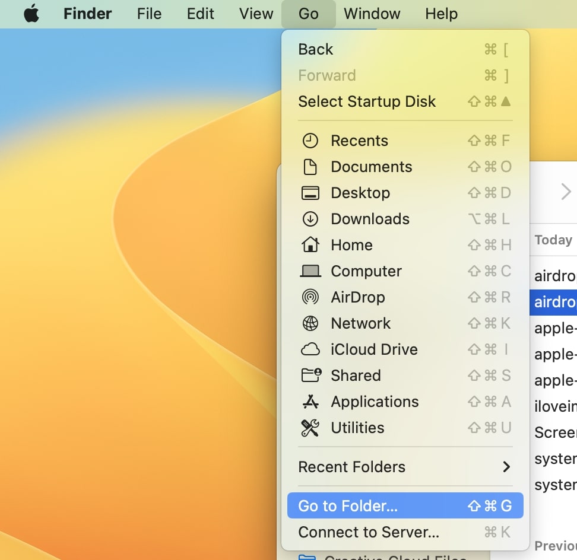The width and height of the screenshot is (577, 560).
Task: Select Shared label in Go menu
Action: 356,376
